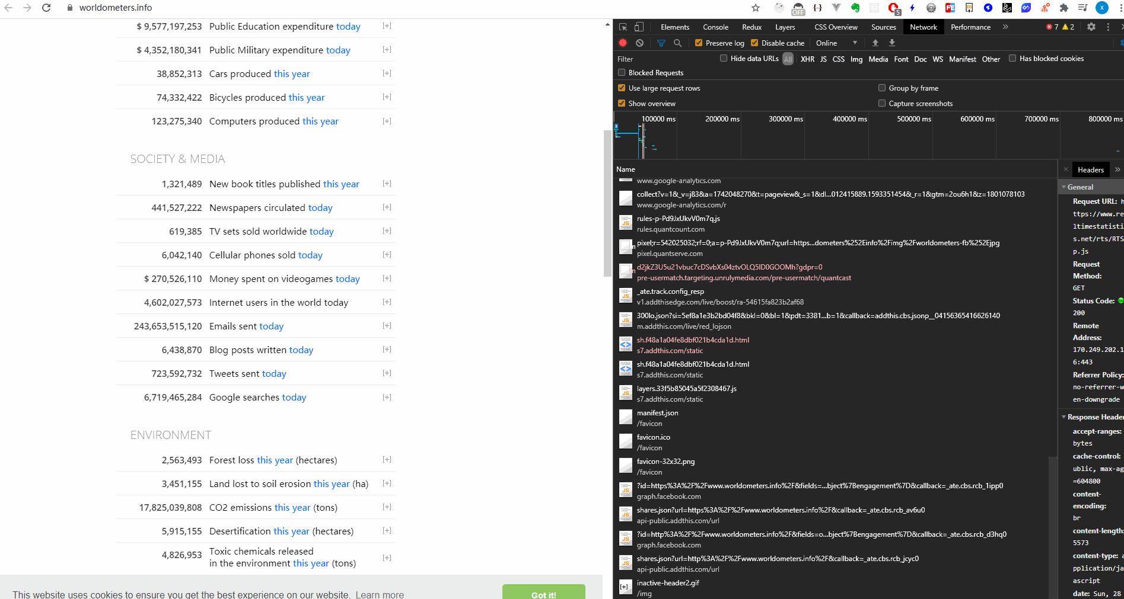This screenshot has width=1124, height=599.
Task: Collapse the General headers section
Action: pos(1063,187)
